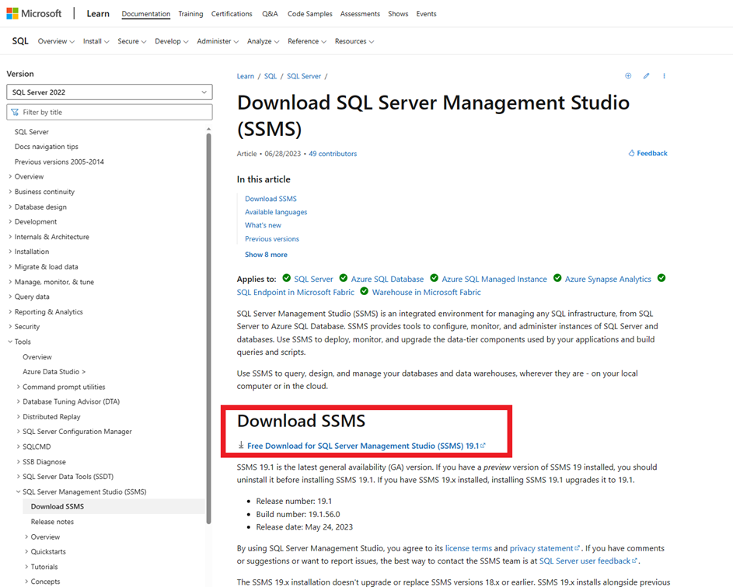This screenshot has width=733, height=587.
Task: Go to the Certifications tab
Action: point(232,14)
